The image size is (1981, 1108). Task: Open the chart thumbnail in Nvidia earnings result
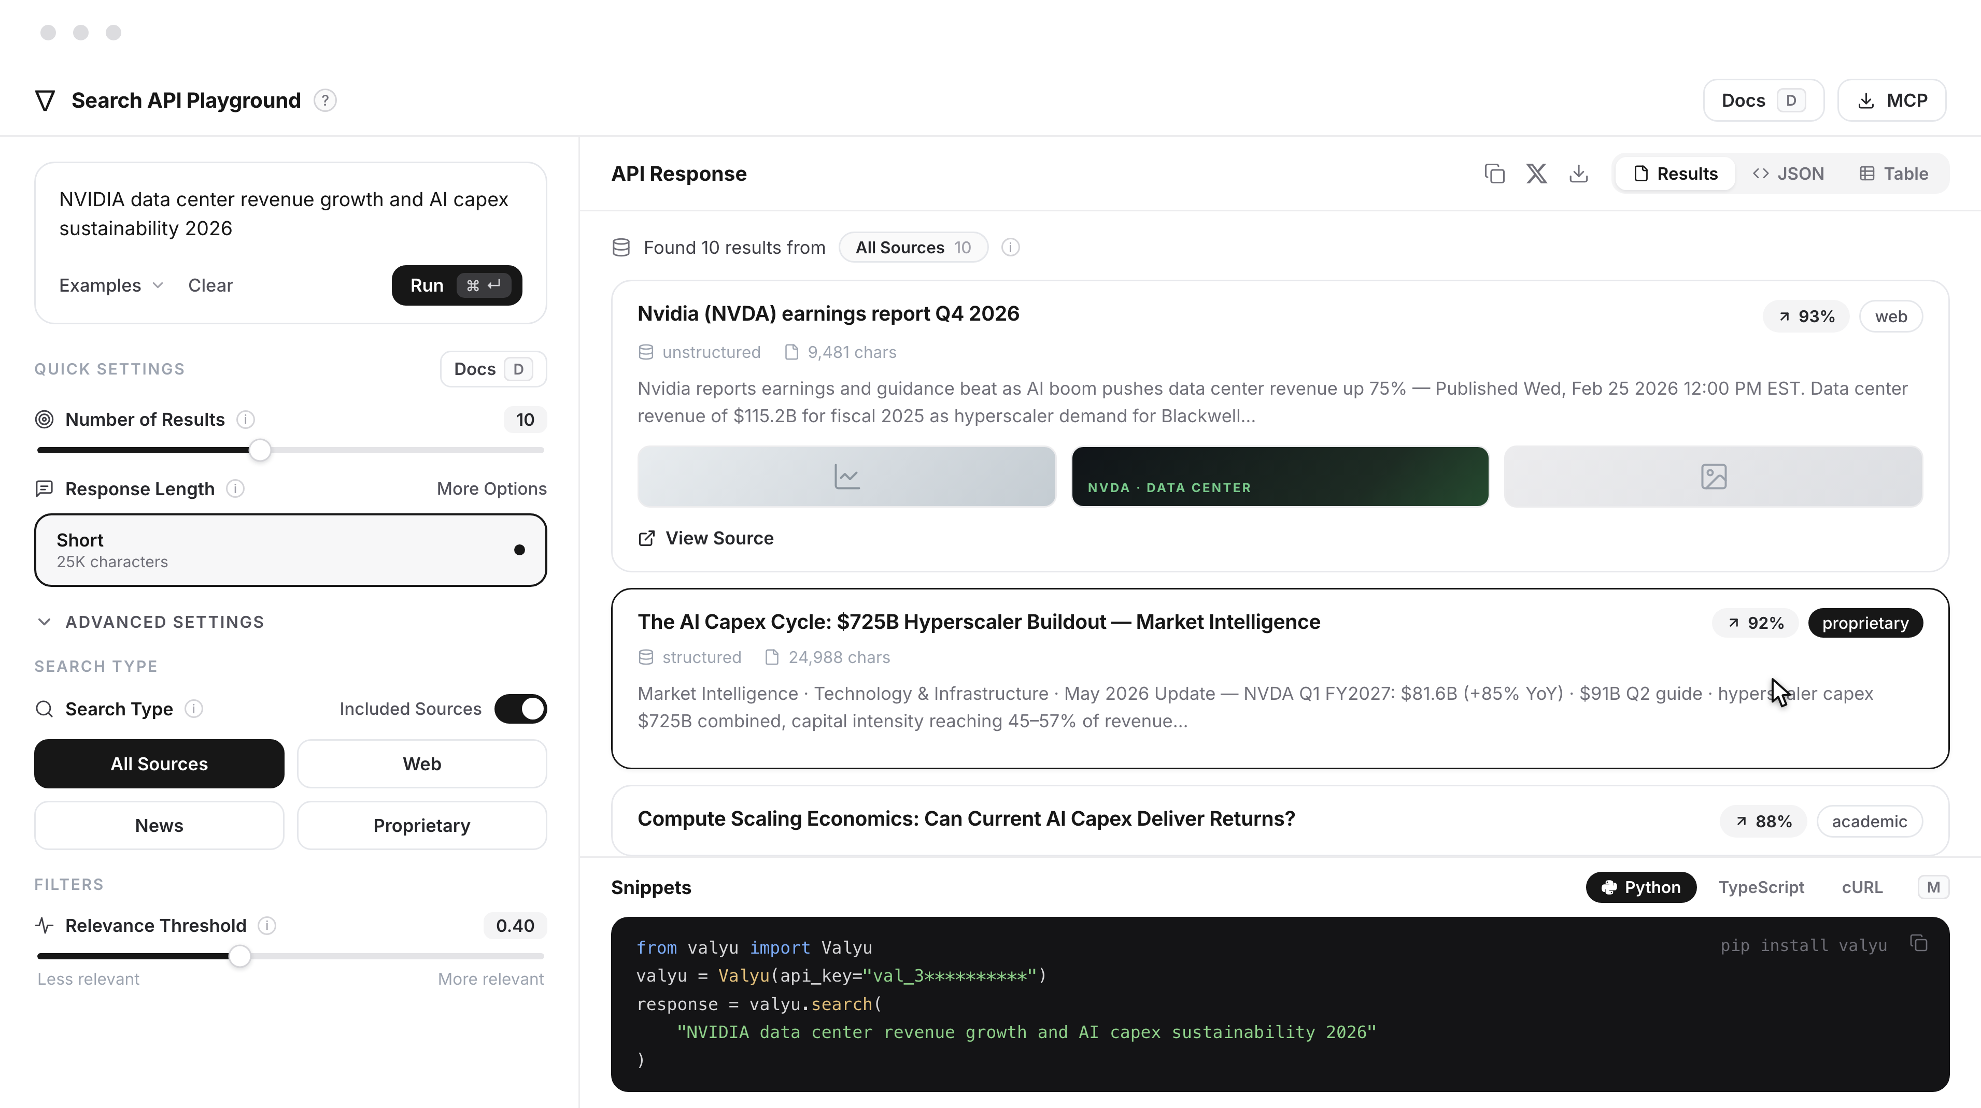pyautogui.click(x=847, y=477)
